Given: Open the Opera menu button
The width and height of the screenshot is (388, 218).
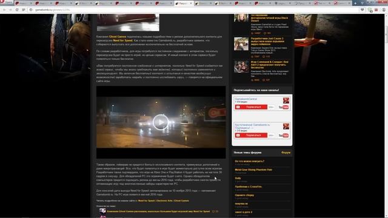Looking at the screenshot, I should pyautogui.click(x=7, y=2).
